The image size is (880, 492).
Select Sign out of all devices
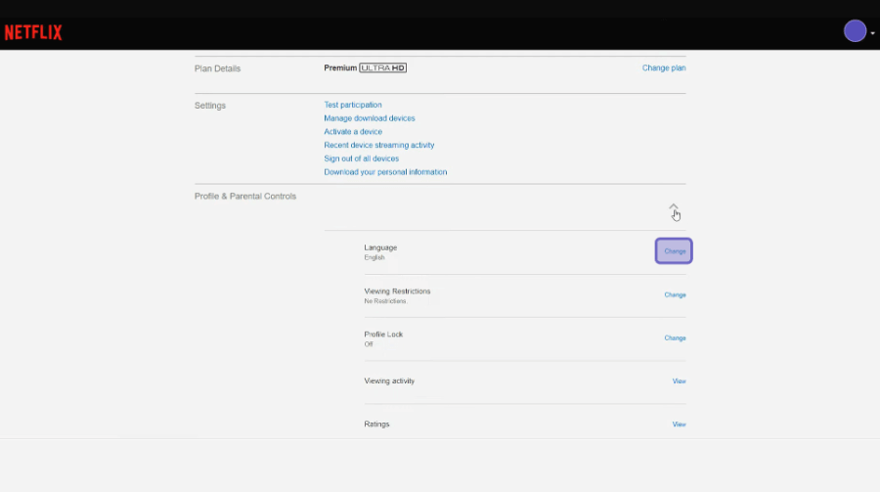pyautogui.click(x=362, y=158)
